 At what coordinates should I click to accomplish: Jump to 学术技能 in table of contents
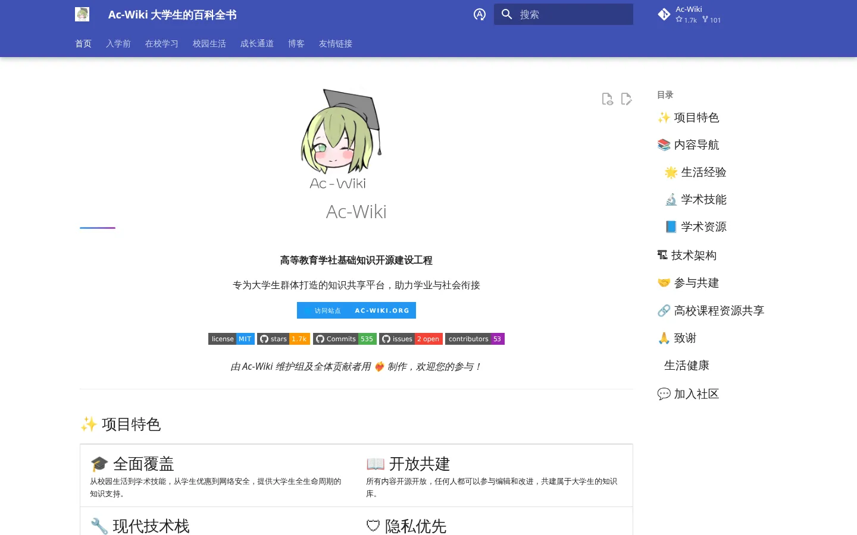click(696, 200)
